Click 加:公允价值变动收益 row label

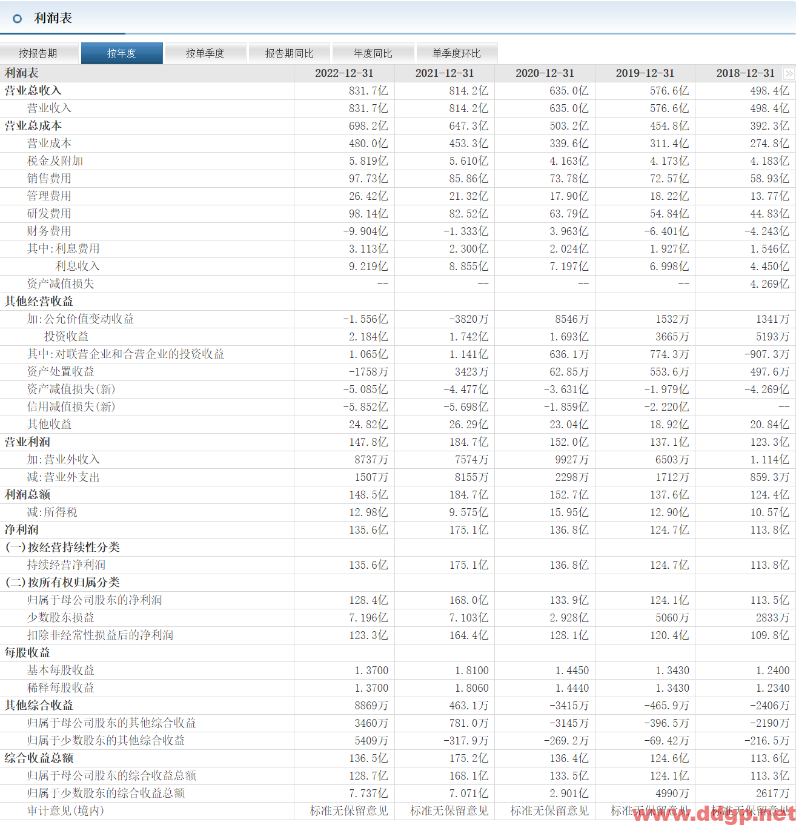(80, 319)
